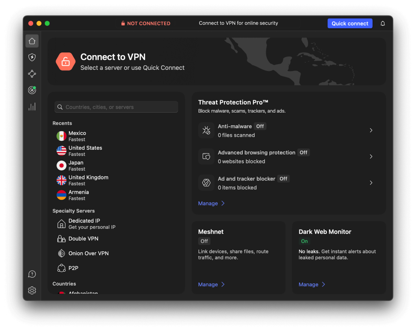Click the green macOS fullscreen window button
Image resolution: width=416 pixels, height=331 pixels.
click(47, 23)
